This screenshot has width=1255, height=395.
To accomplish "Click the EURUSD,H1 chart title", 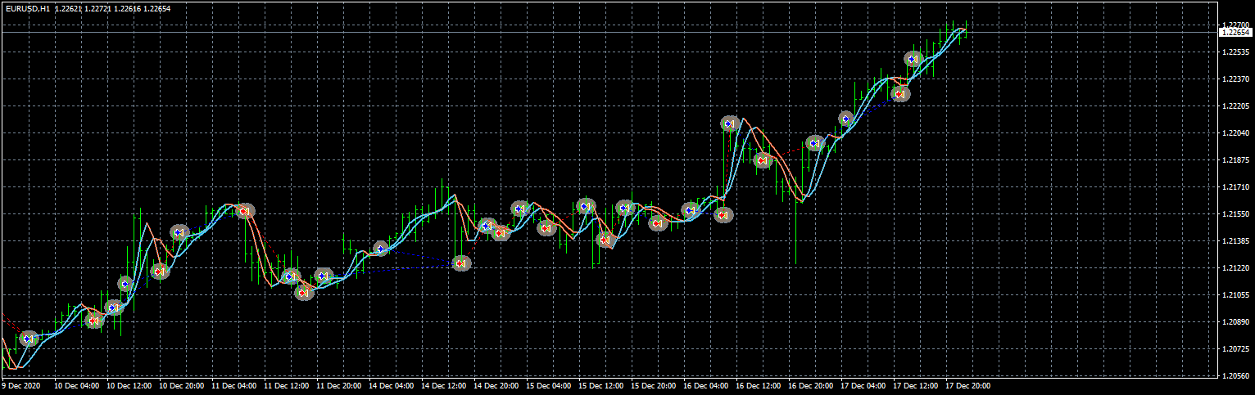I will pos(28,8).
